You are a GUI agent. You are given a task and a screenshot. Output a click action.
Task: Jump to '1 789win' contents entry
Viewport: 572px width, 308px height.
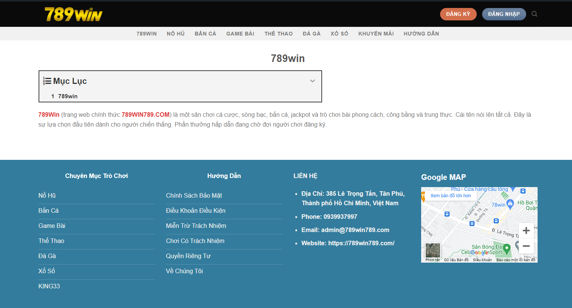[64, 96]
